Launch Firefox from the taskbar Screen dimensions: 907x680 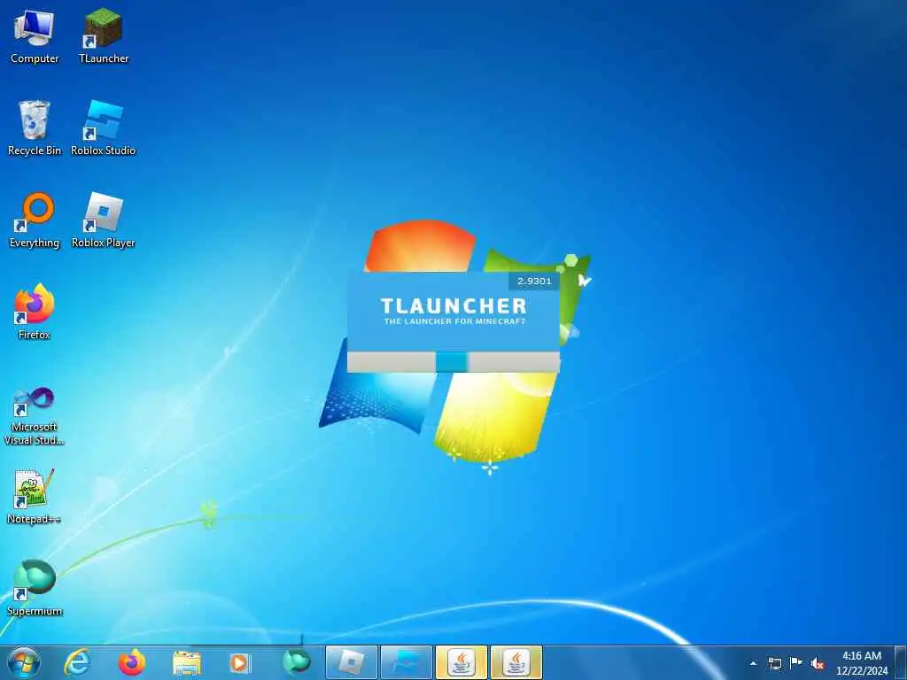click(131, 662)
